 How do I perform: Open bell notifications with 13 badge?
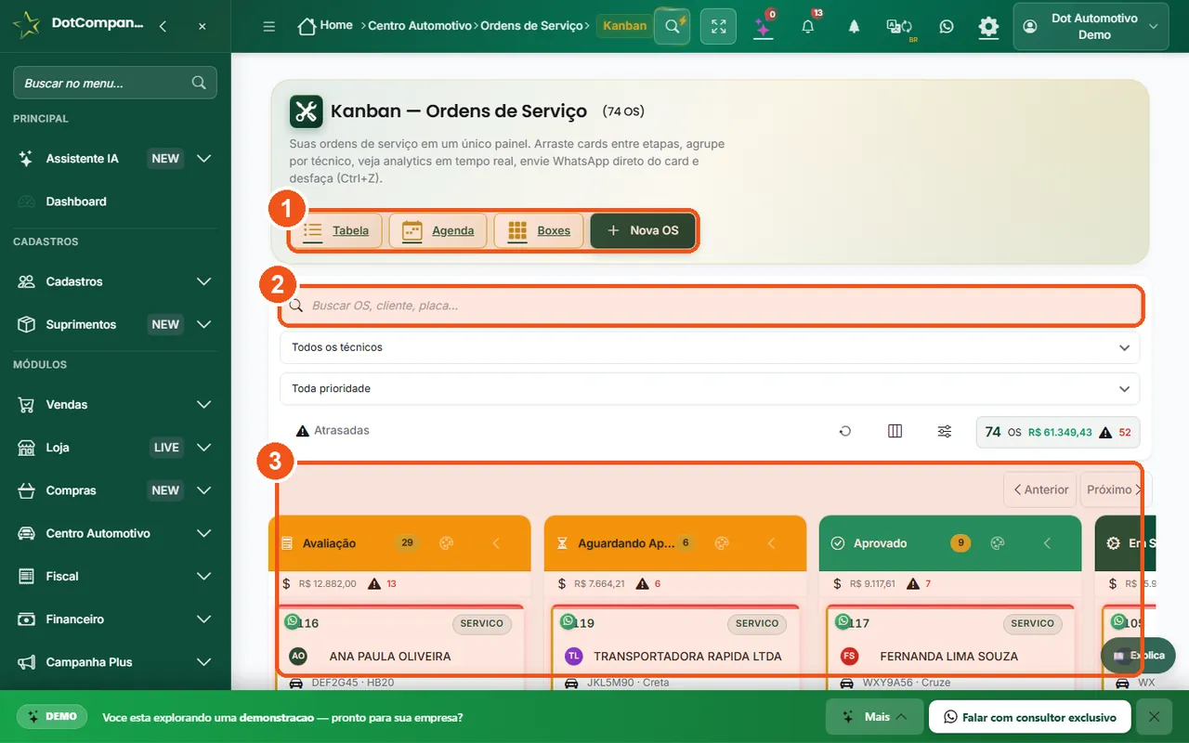pos(808,26)
